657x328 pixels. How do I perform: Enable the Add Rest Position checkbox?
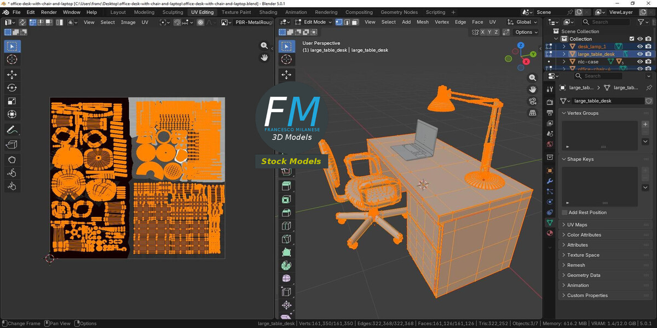[x=564, y=213]
